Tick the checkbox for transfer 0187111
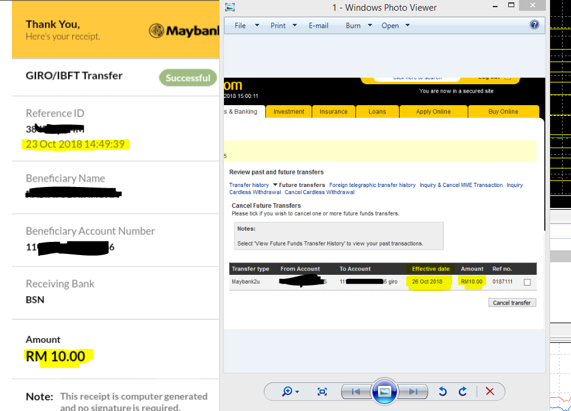Image resolution: width=571 pixels, height=411 pixels. (x=527, y=282)
